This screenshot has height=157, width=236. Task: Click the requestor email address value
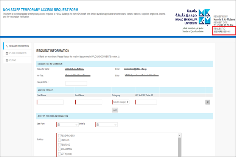tap(135, 69)
